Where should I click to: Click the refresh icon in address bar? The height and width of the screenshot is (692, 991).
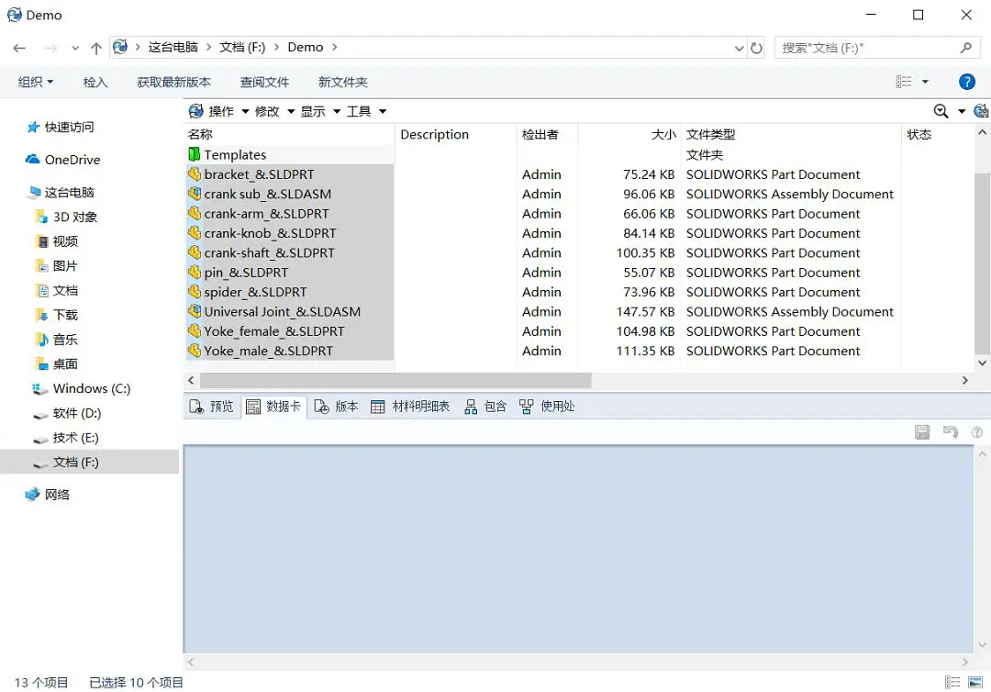pyautogui.click(x=756, y=48)
